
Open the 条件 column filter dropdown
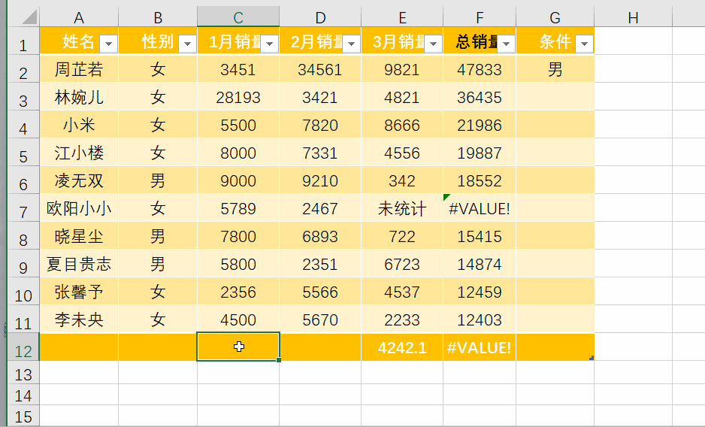point(585,44)
